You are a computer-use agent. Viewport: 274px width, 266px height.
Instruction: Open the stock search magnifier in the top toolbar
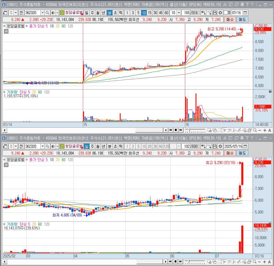(x=47, y=13)
